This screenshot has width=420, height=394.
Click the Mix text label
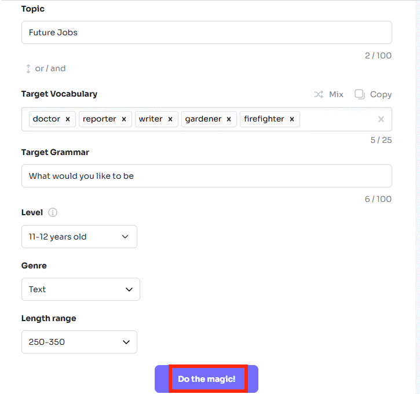336,94
